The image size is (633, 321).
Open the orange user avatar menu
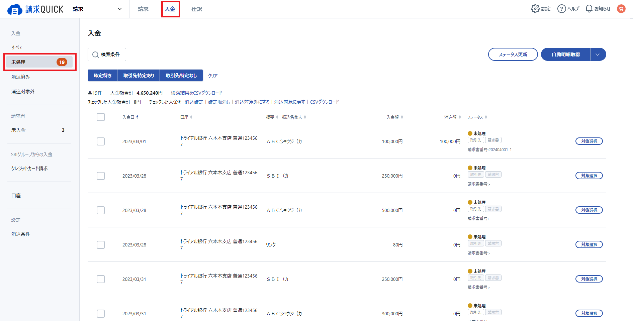pos(621,9)
